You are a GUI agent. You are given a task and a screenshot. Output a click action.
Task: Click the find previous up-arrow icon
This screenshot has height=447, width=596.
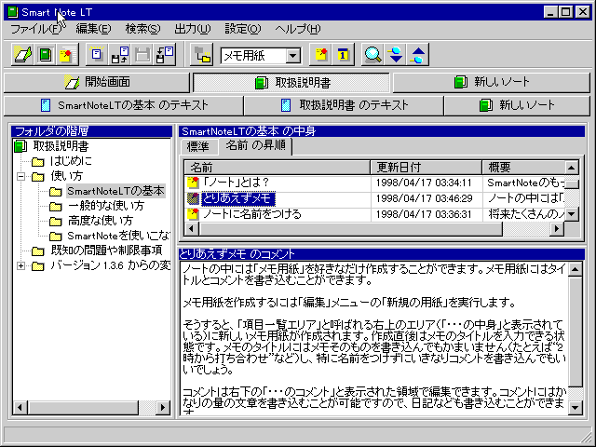tap(418, 55)
